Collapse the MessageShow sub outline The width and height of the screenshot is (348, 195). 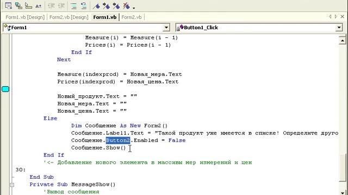point(12,185)
